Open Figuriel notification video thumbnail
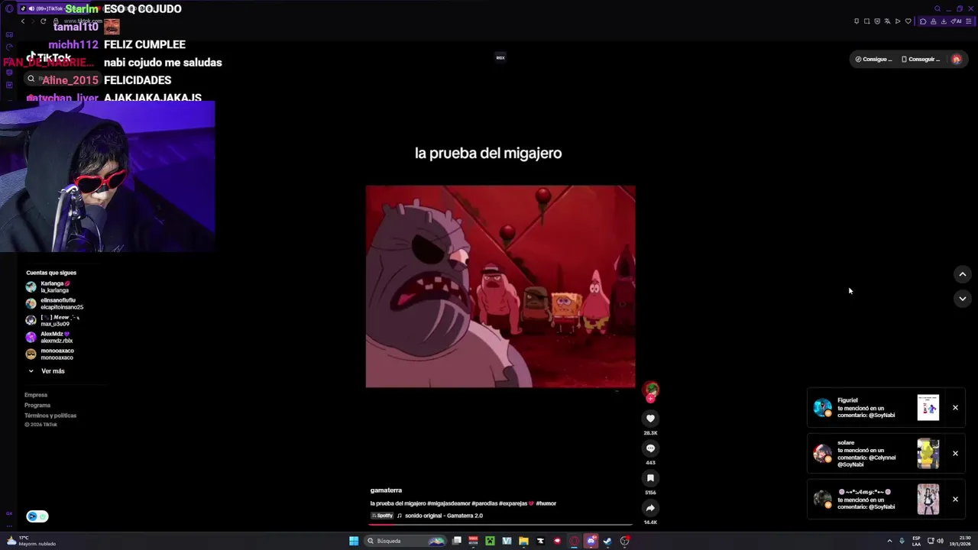 click(928, 408)
